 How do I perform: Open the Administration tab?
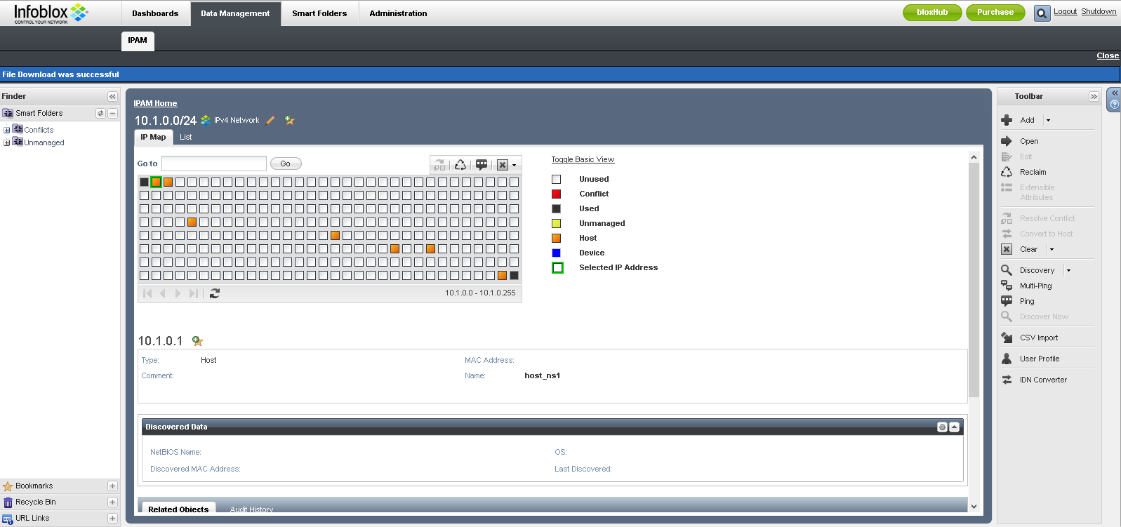398,13
